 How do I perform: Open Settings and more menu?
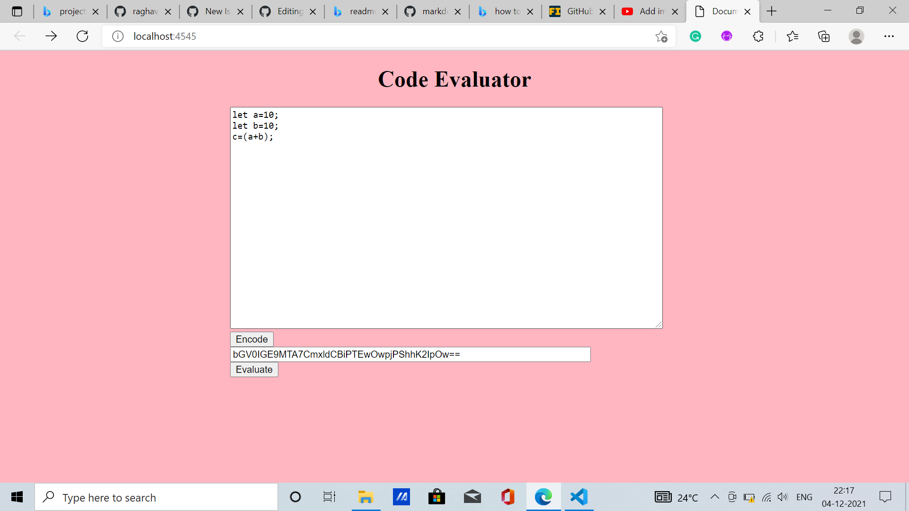(889, 36)
